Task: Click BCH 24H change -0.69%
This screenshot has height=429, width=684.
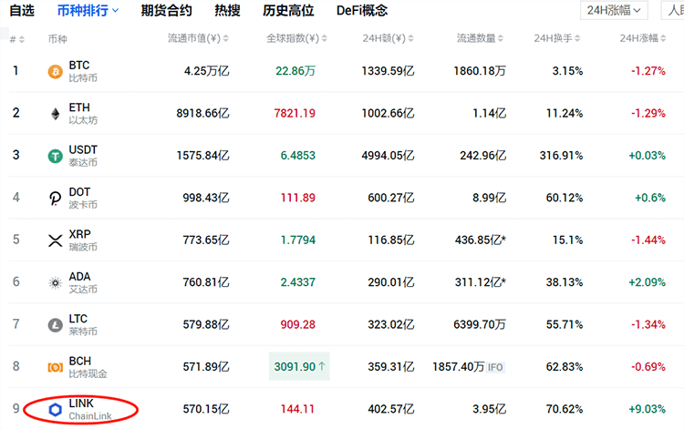Action: [648, 367]
